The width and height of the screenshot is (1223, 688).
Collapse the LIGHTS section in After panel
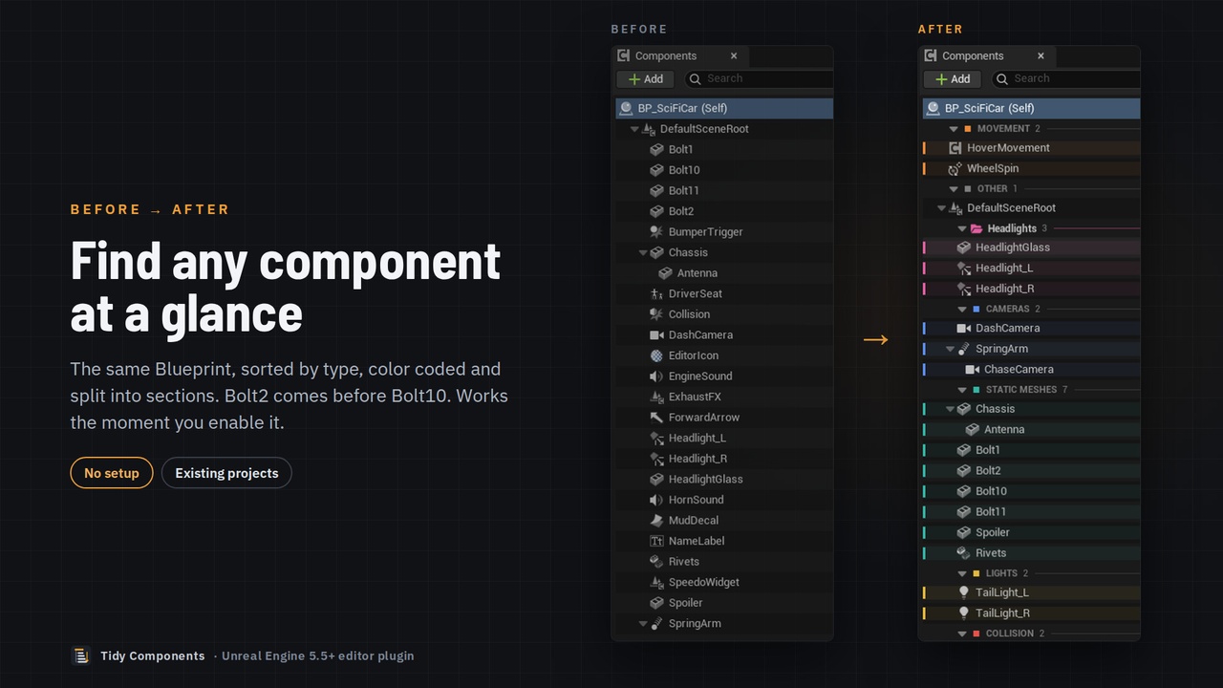[962, 573]
